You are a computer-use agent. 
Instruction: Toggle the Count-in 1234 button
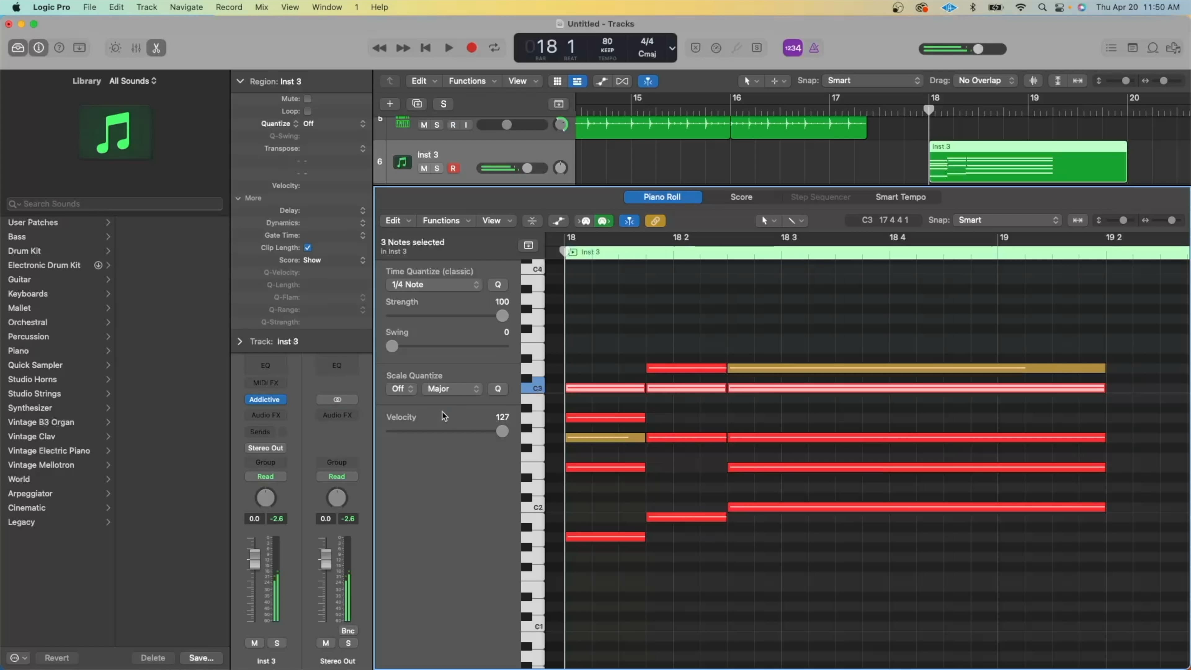(792, 48)
